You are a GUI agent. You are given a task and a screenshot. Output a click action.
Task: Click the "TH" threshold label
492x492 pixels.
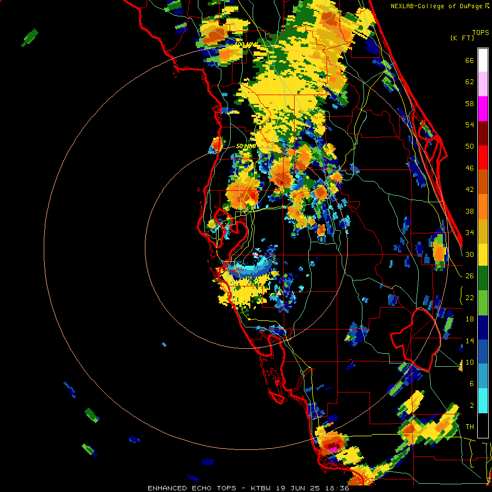[x=470, y=427]
